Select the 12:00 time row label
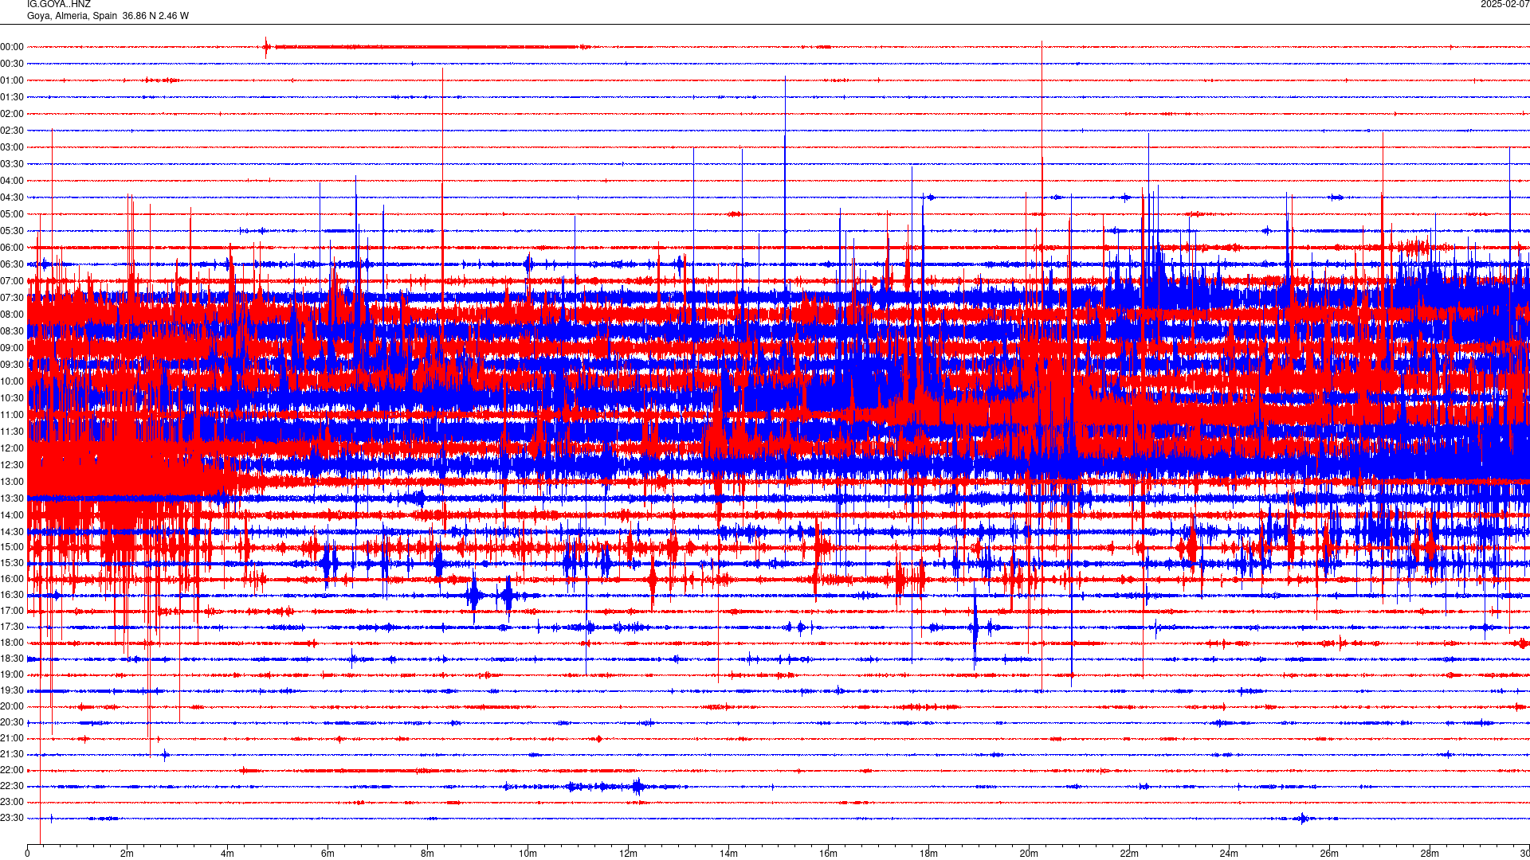This screenshot has width=1530, height=860. pos(12,448)
